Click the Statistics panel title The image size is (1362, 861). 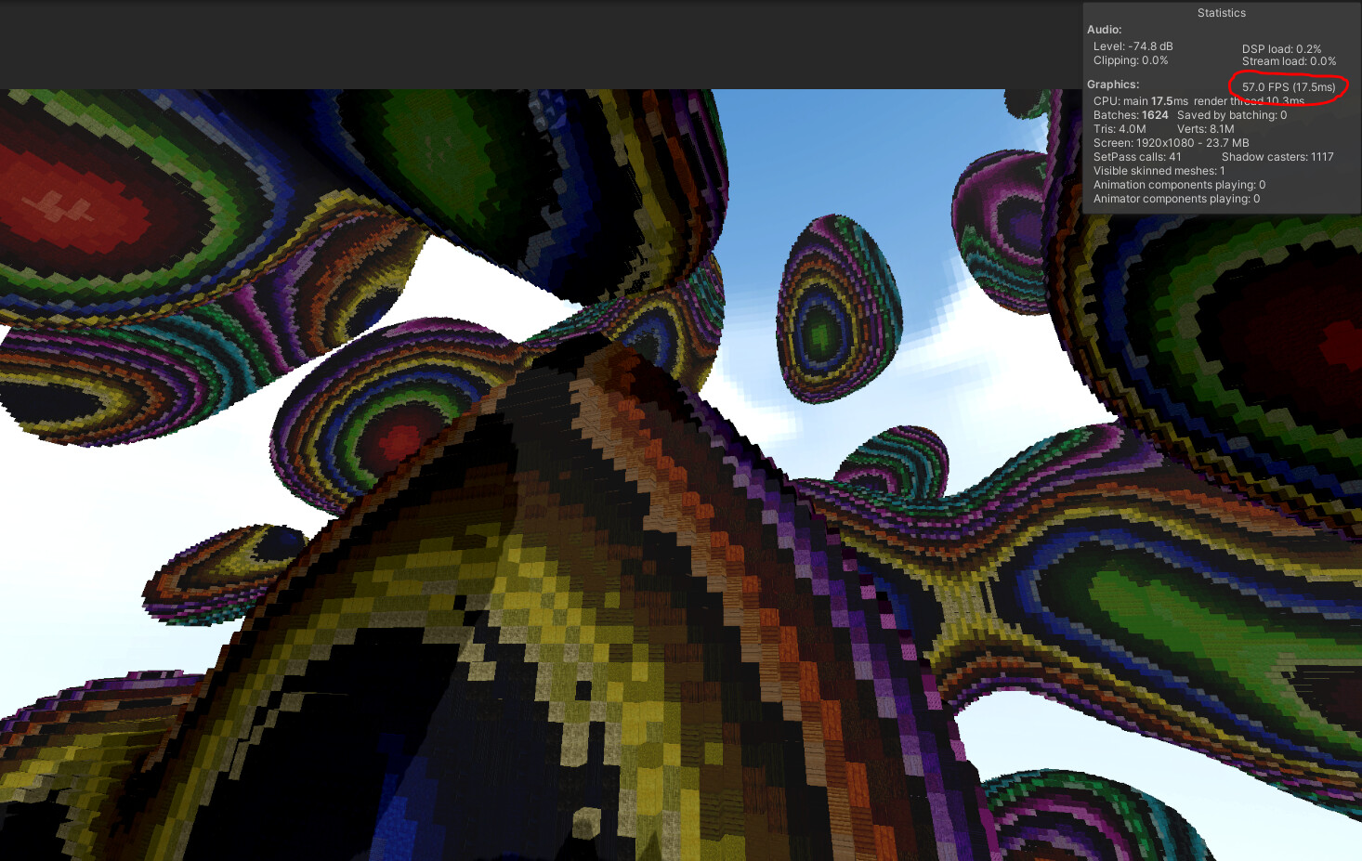point(1221,13)
